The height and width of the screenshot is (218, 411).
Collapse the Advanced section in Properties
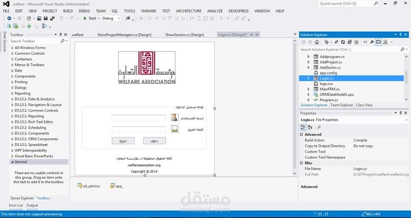[x=301, y=134]
